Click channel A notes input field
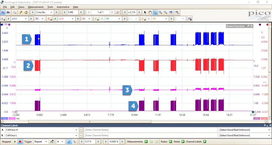272x145 pixels. coord(151,130)
